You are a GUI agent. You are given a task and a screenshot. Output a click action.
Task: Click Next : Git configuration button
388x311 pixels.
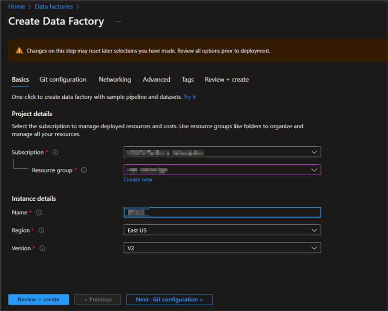coord(169,299)
